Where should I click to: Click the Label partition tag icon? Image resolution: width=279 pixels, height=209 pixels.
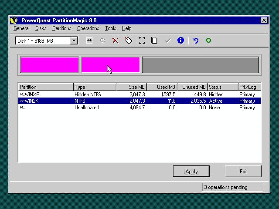coord(129,40)
